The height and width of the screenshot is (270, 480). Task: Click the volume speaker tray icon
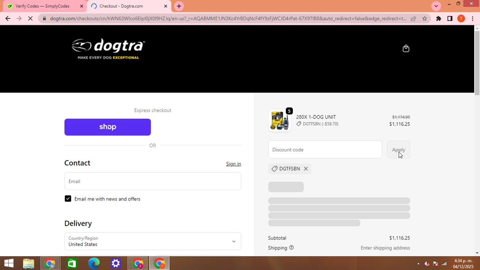pos(427,264)
